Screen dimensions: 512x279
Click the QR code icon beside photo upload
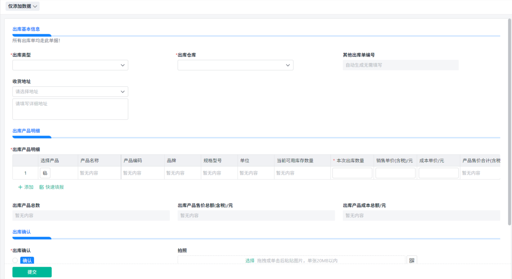[x=411, y=260]
